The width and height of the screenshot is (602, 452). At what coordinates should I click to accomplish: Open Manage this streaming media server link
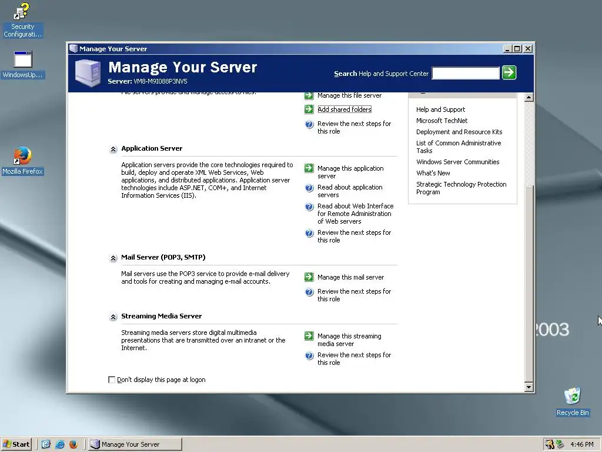click(349, 340)
